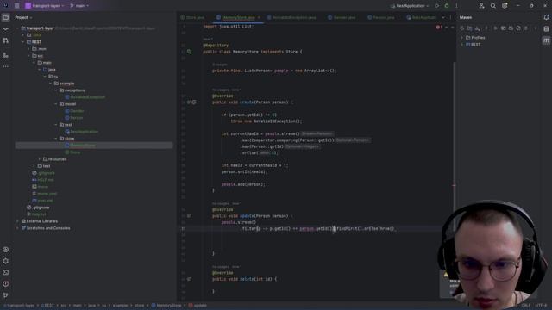
Task: Open the Notifications bell icon
Action: (x=546, y=17)
